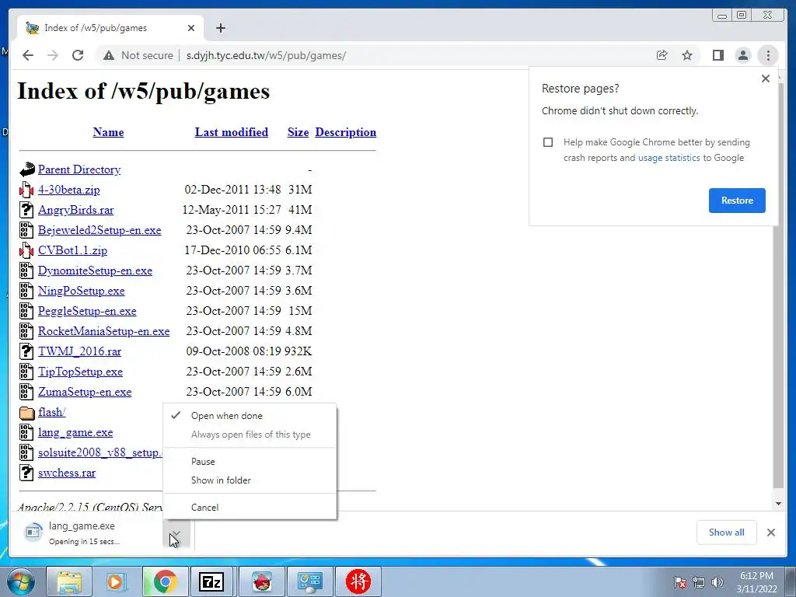This screenshot has height=597, width=796.
Task: Download TipTopSetup.exe
Action: coord(80,372)
